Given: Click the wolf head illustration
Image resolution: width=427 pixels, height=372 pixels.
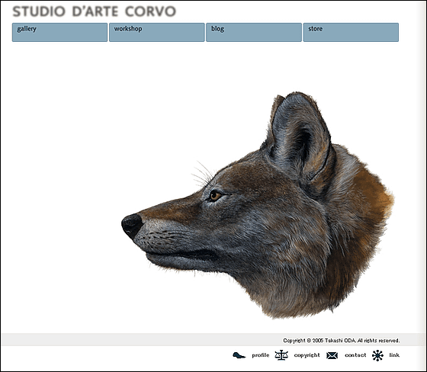Looking at the screenshot, I should point(258,205).
